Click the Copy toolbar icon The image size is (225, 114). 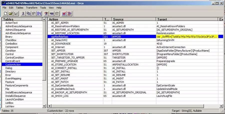tap(29, 14)
